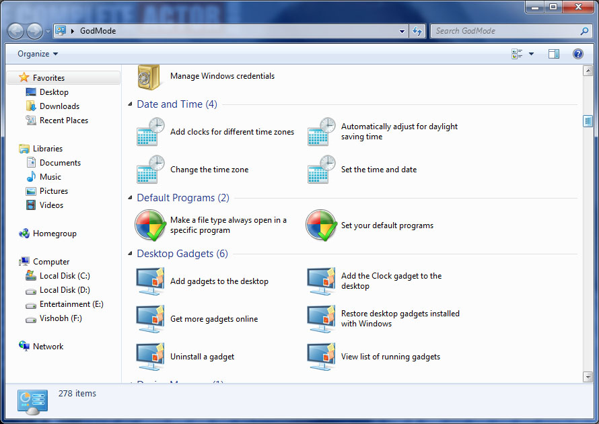
Task: Click the "Manage Windows credentials" label
Action: [222, 76]
